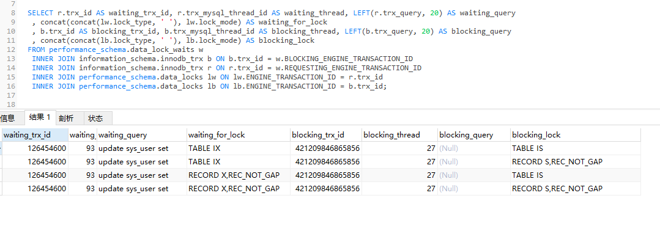Click the first row's TABLE IX cell
This screenshot has width=660, height=245.
point(204,148)
